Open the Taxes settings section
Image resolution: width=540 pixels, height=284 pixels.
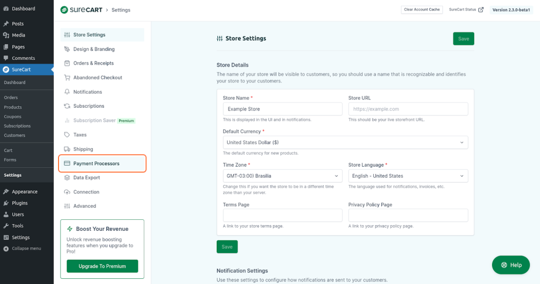tap(102, 135)
